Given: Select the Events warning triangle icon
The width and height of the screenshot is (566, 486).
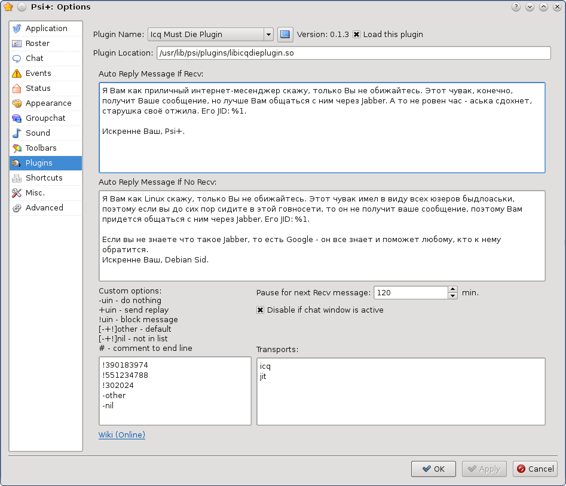Looking at the screenshot, I should [18, 73].
